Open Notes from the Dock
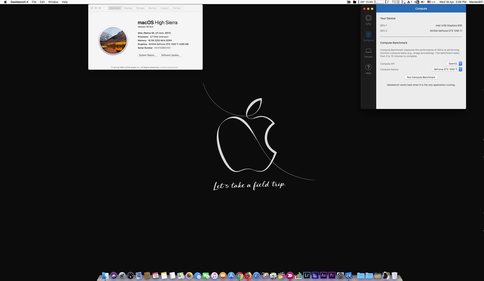Screen dimensions: 484x281 click(164, 276)
